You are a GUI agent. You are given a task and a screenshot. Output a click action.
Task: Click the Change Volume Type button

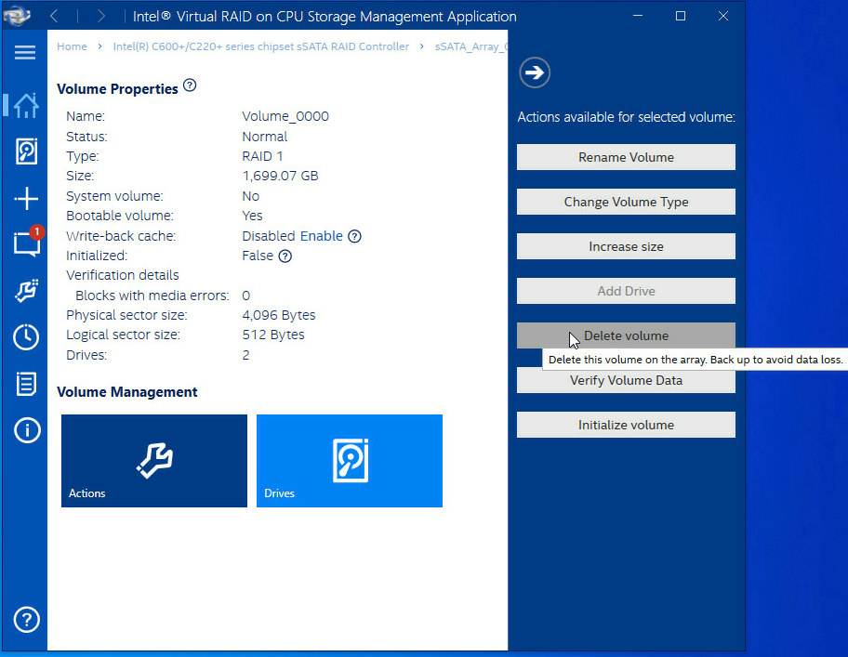pos(626,202)
